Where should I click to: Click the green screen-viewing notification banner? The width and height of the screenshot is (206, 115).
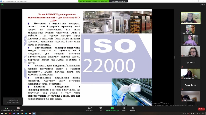pos(94,1)
